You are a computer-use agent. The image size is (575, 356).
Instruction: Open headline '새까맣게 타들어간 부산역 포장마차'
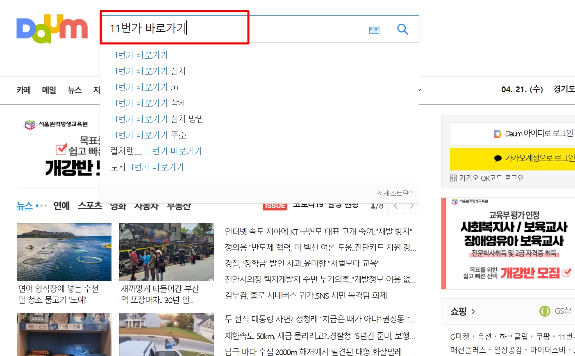click(160, 294)
